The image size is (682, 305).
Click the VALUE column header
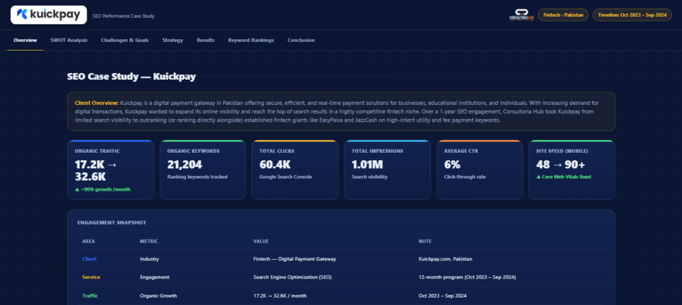click(x=261, y=241)
